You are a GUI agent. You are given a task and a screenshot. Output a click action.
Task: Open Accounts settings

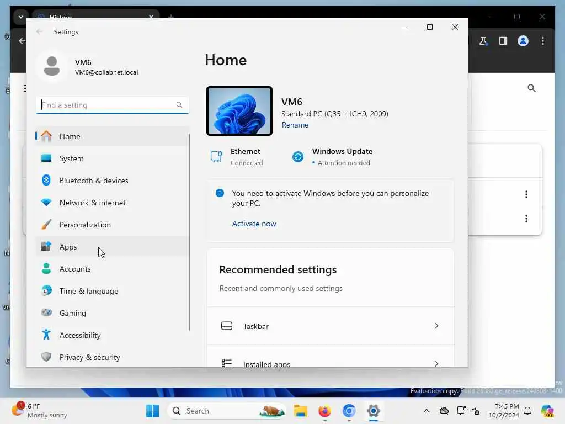coord(112,269)
